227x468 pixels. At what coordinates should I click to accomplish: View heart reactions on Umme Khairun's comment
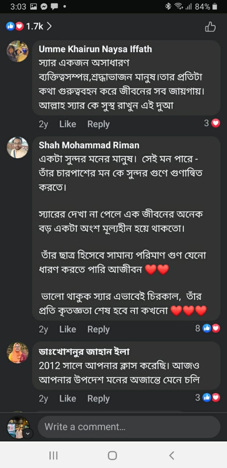click(x=212, y=123)
